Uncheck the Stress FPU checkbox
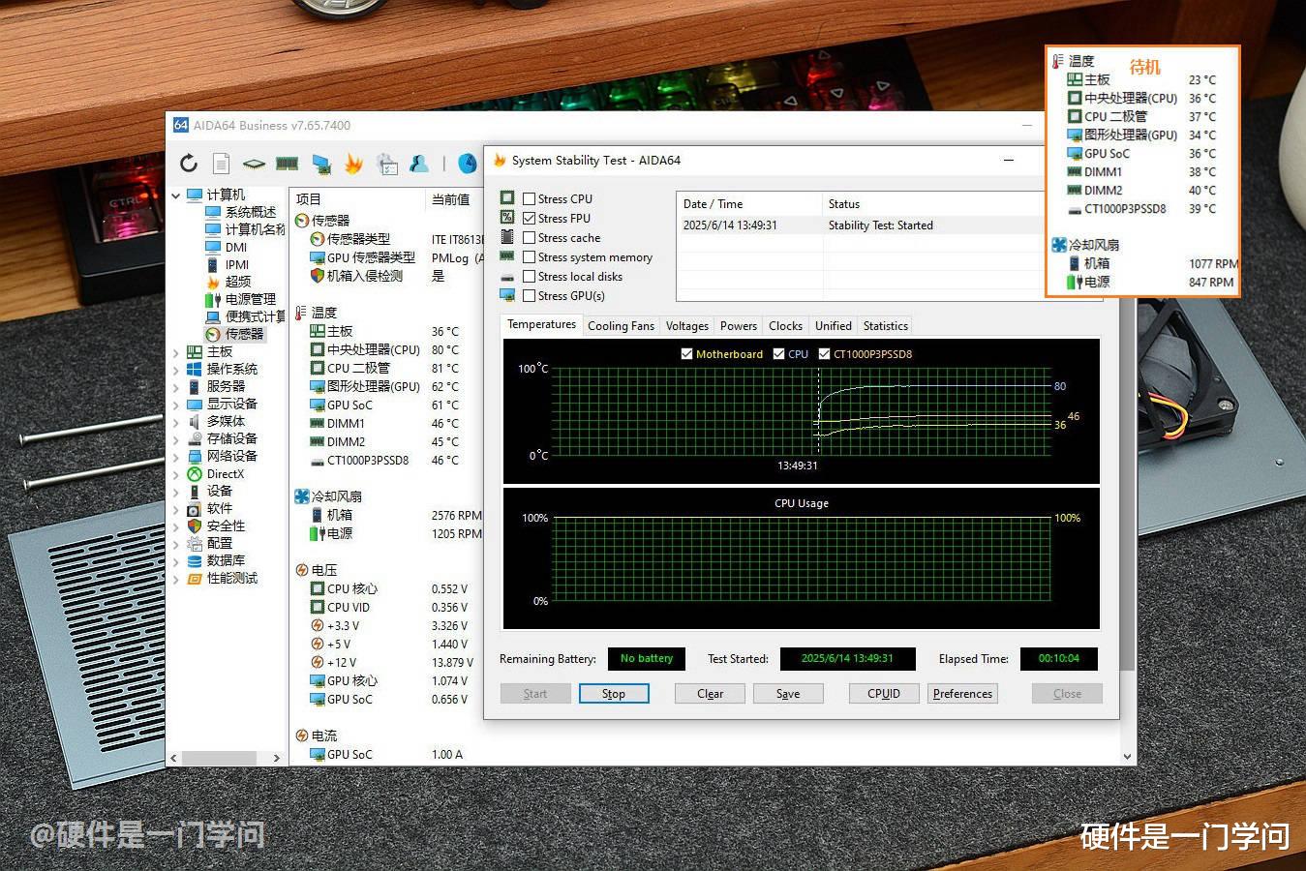The height and width of the screenshot is (871, 1306). click(x=530, y=218)
